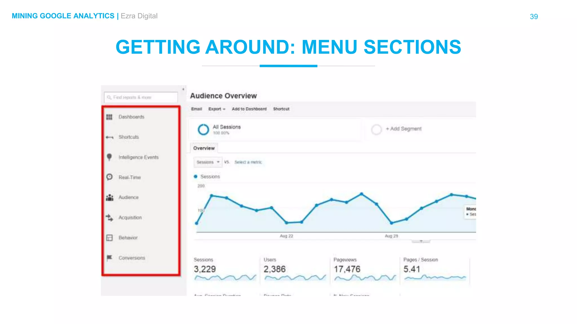Open the Export dropdown
Image resolution: width=577 pixels, height=324 pixels.
(x=217, y=109)
